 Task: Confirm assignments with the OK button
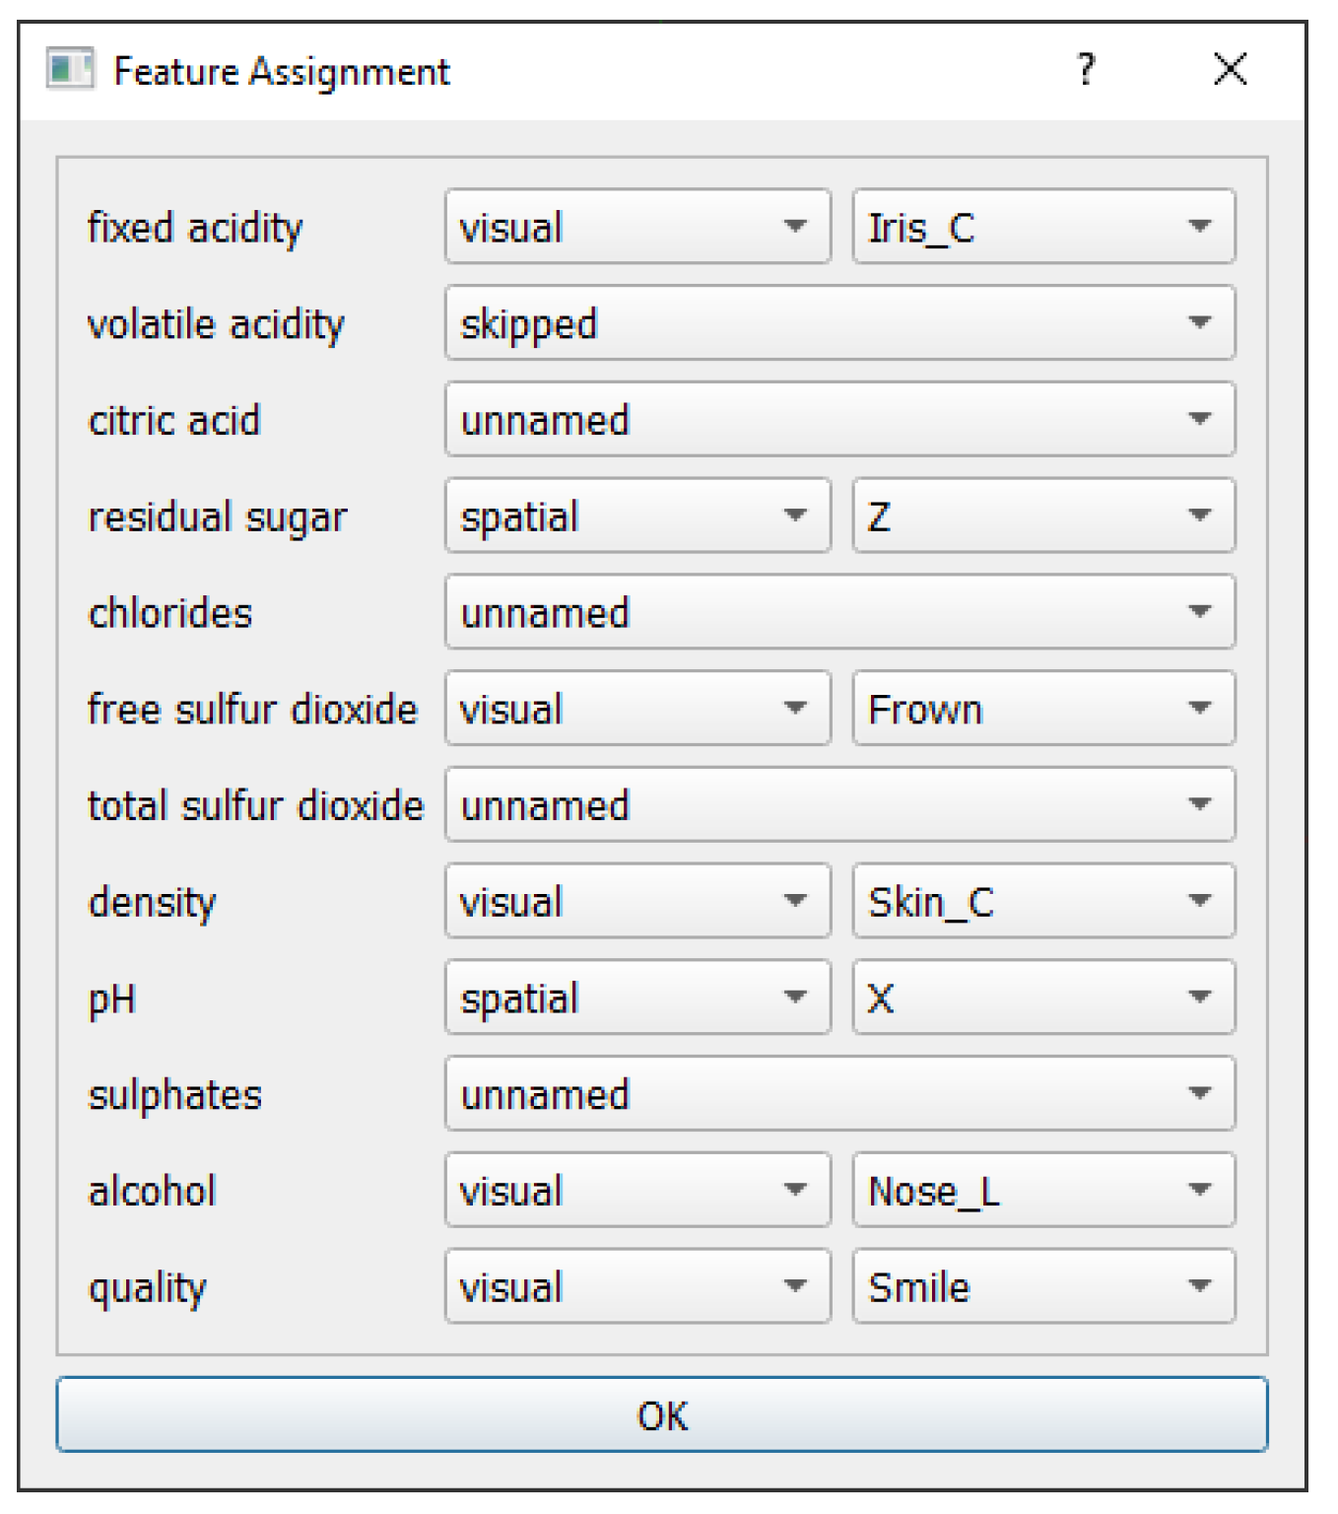(x=661, y=1414)
